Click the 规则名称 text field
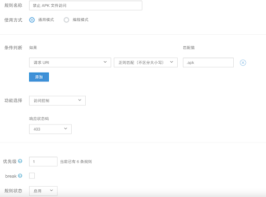 (x=86, y=6)
